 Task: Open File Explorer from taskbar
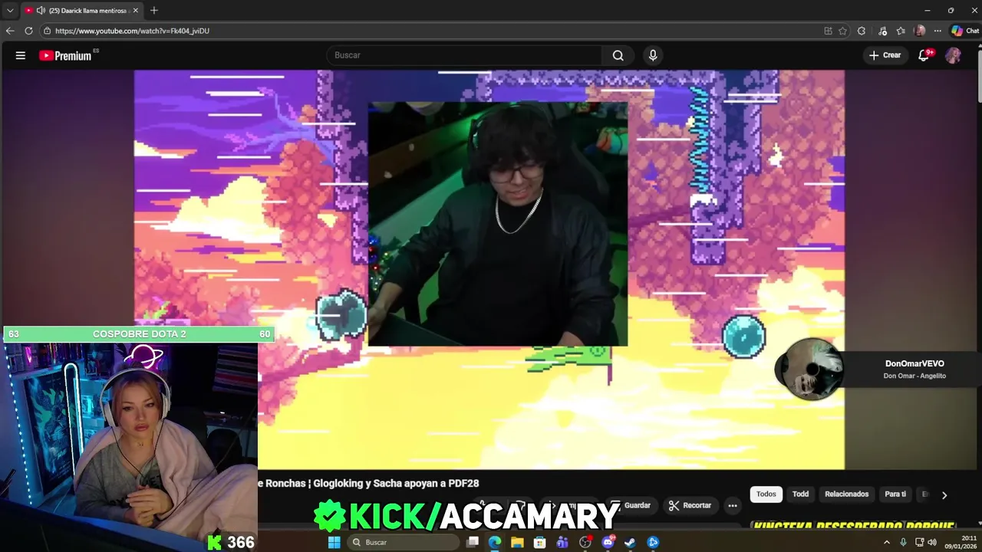click(x=517, y=542)
